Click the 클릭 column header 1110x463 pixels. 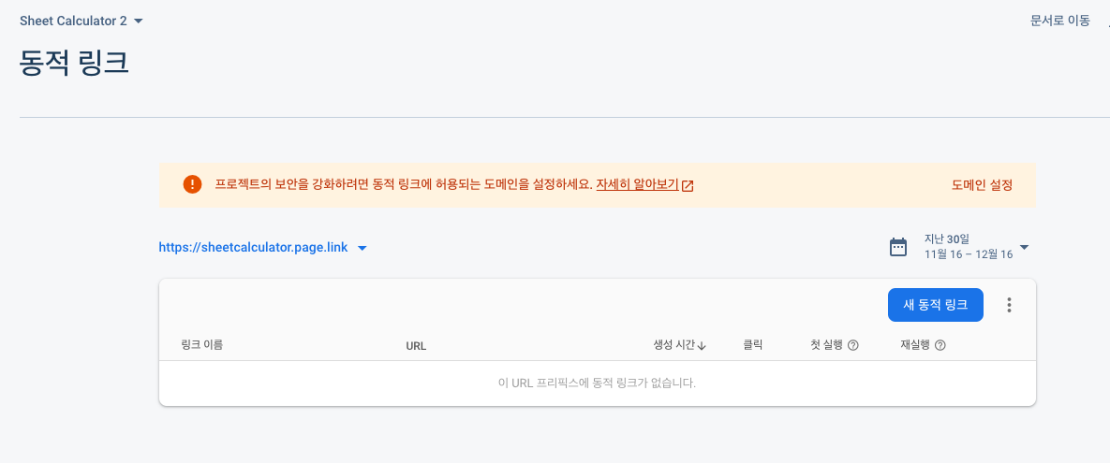coord(752,346)
